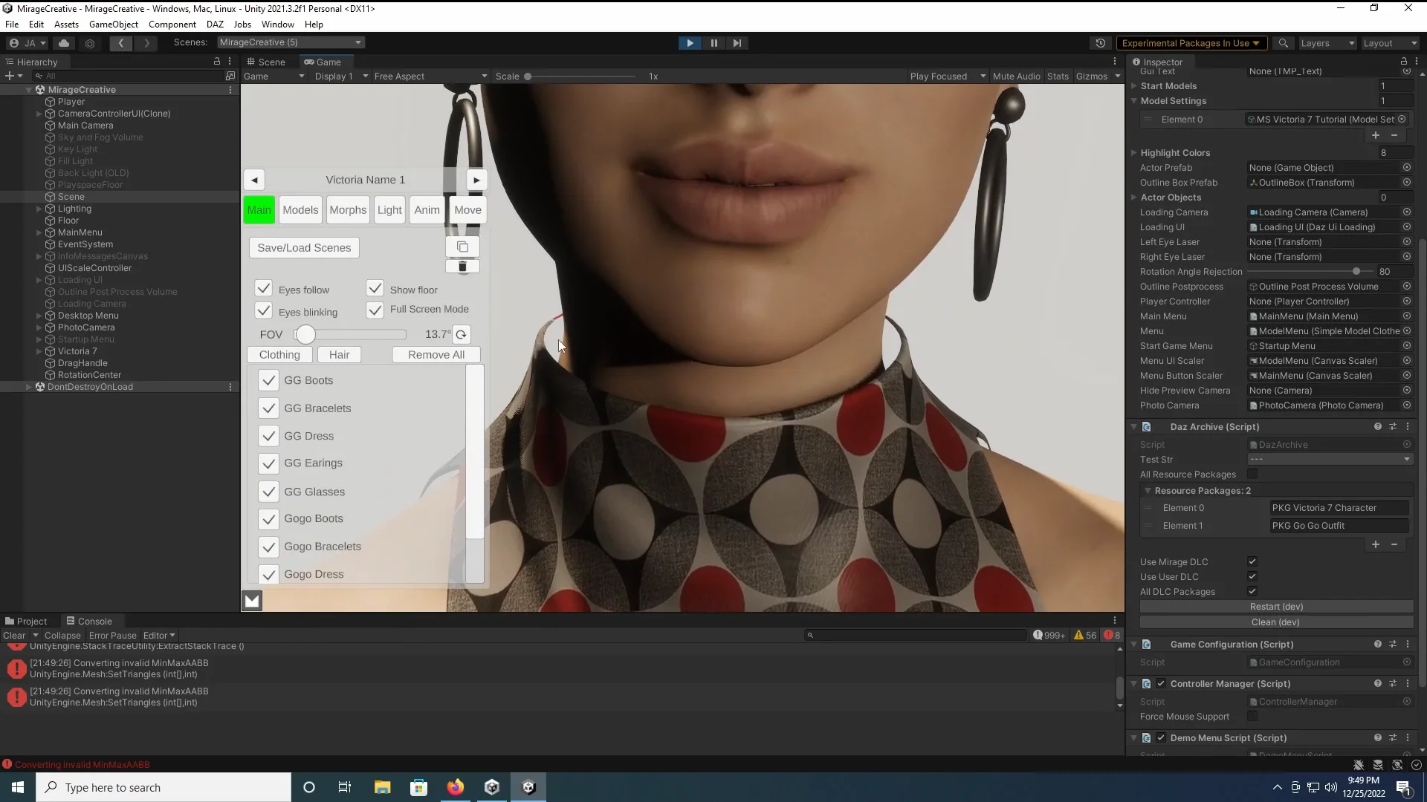Click the Clean (dev) button
Image resolution: width=1427 pixels, height=802 pixels.
1275,622
